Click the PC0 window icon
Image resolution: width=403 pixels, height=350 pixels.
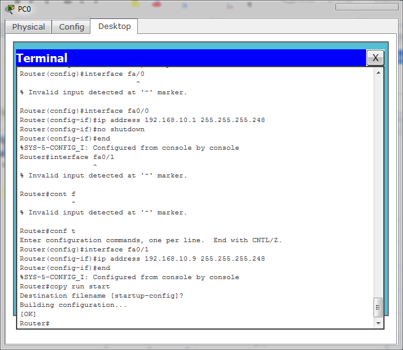(x=10, y=9)
